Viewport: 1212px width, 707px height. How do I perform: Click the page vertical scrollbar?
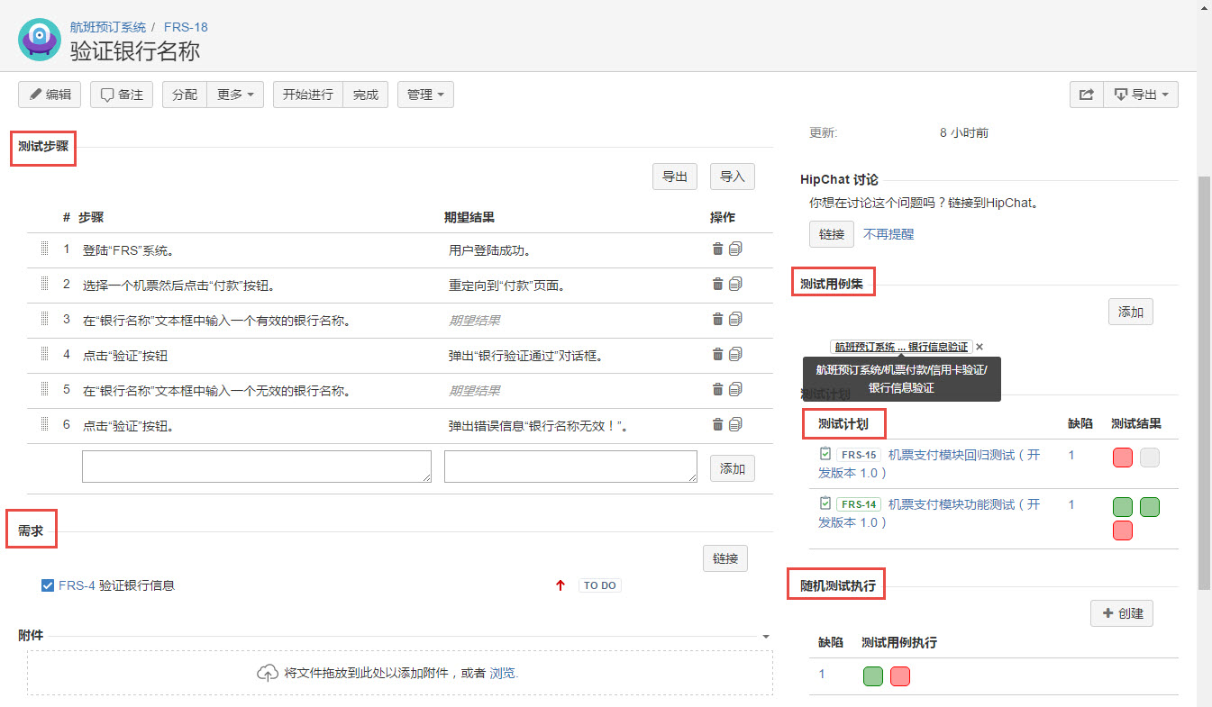[1204, 382]
